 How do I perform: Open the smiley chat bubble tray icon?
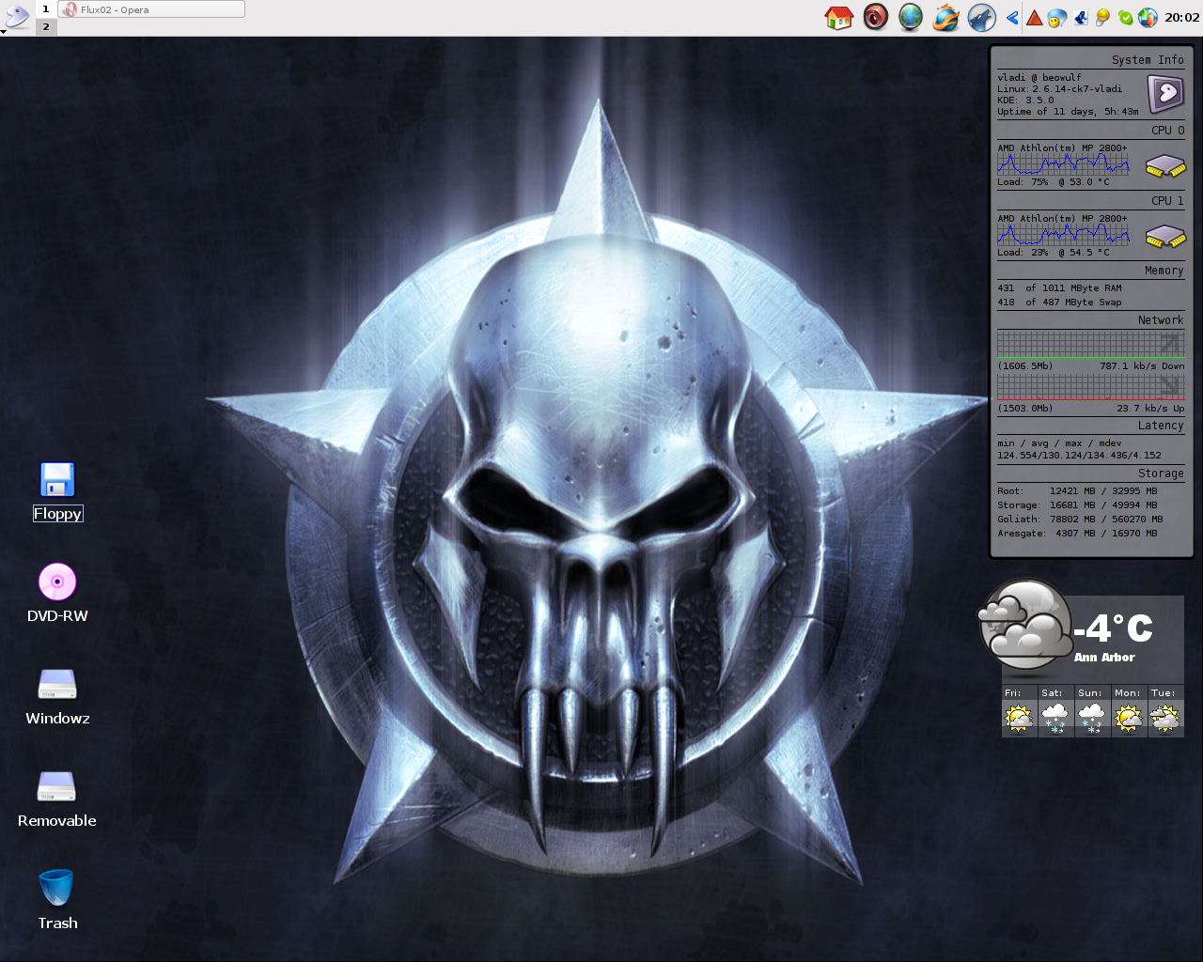pos(1056,18)
